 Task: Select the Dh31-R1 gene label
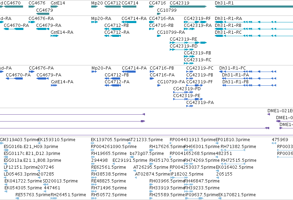[x=224, y=3]
